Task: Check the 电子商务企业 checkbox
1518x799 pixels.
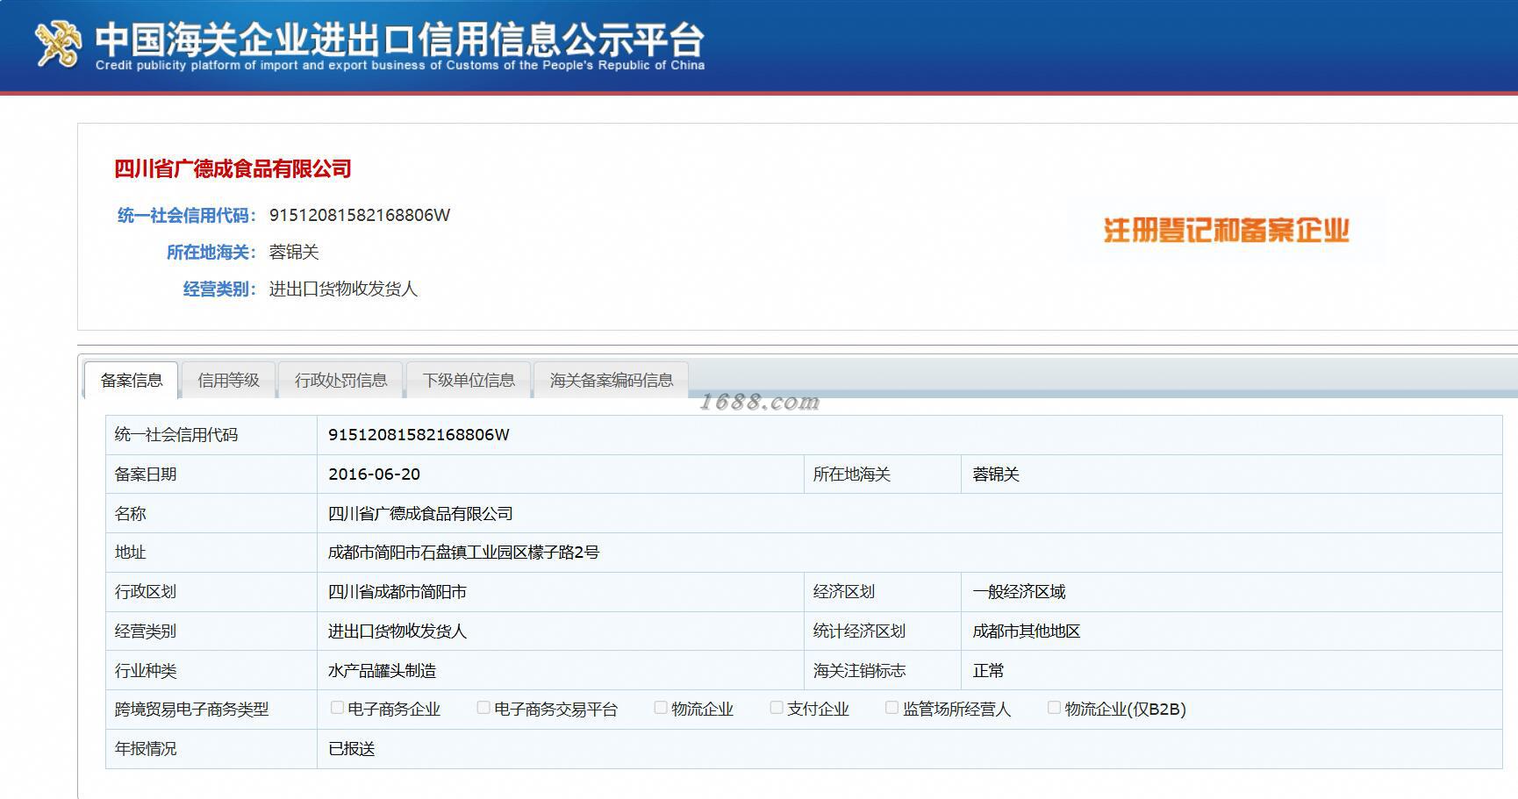Action: 337,708
